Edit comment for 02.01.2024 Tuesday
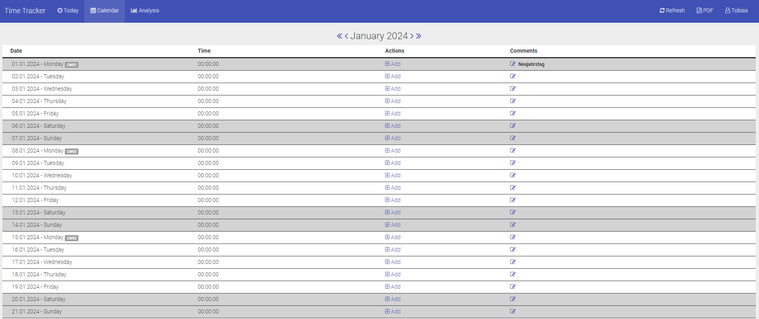 point(513,76)
